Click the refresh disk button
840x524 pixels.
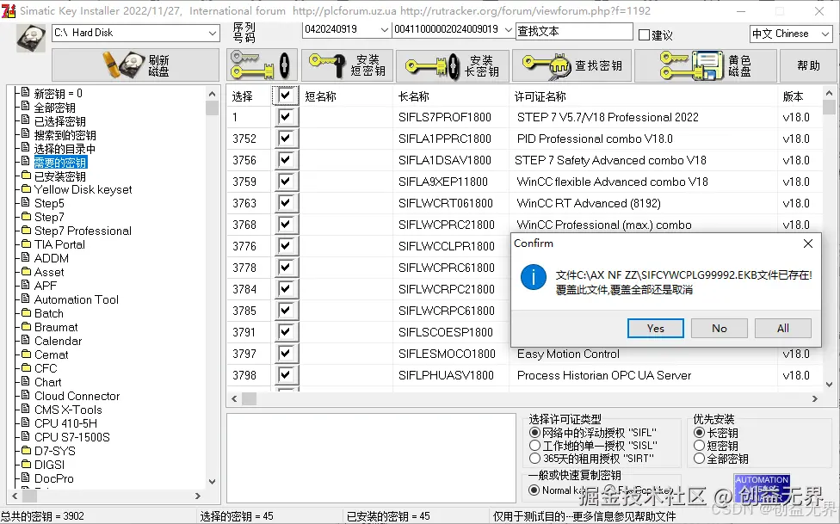(135, 65)
